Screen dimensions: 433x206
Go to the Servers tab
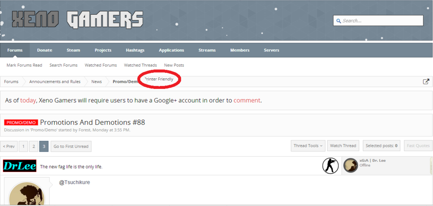point(271,50)
